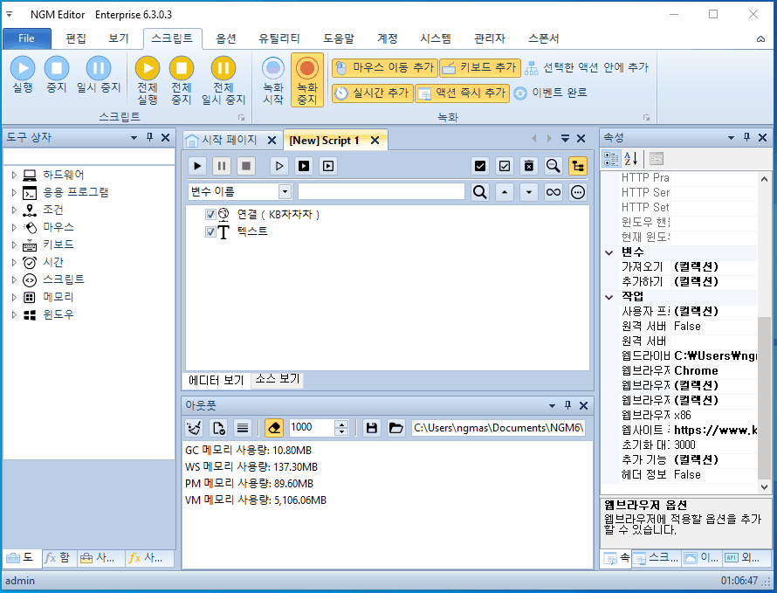Expand the 하드웨어 tree node
Screen dimensions: 777x593
pyautogui.click(x=14, y=175)
